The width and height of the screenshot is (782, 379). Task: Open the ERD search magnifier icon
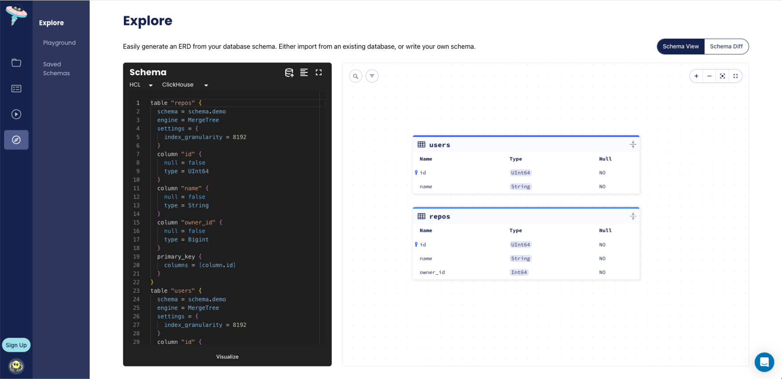[355, 76]
